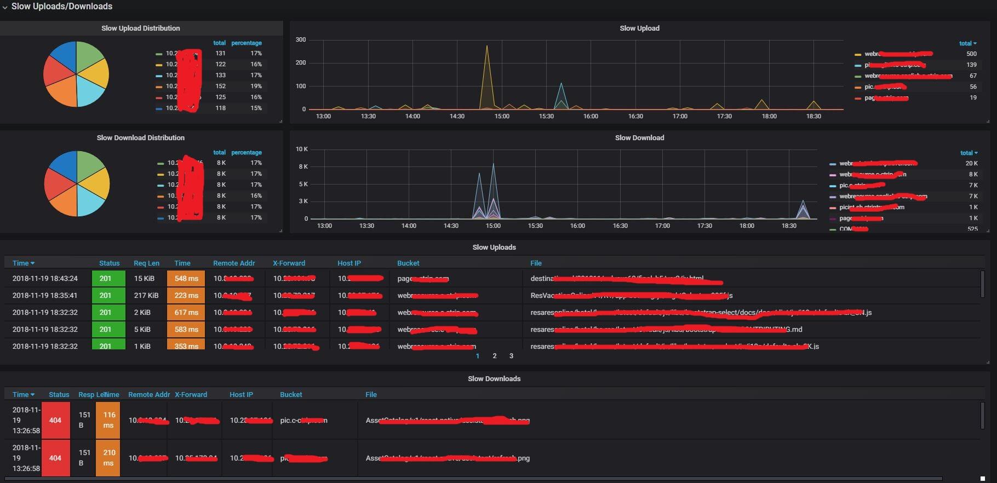Go to page 3 of Slow Uploads
997x483 pixels.
[x=511, y=356]
